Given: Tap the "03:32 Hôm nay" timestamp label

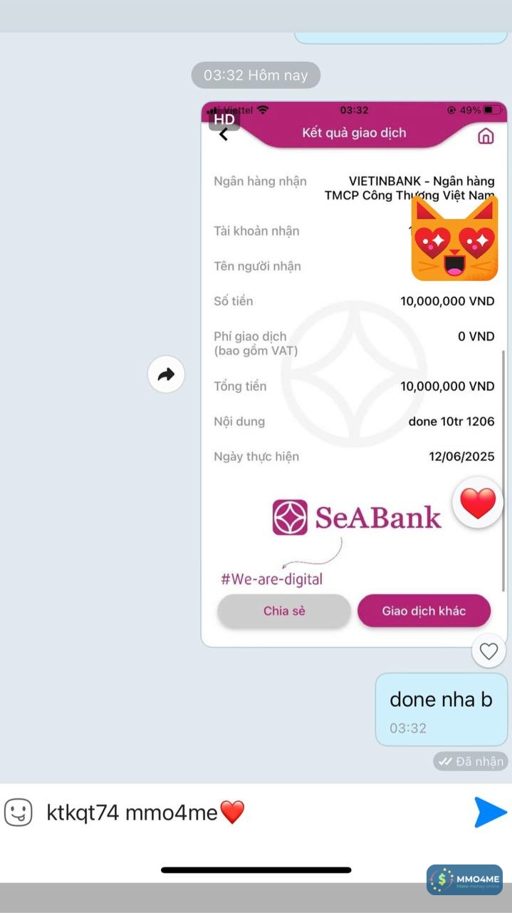Looking at the screenshot, I should click(x=256, y=75).
